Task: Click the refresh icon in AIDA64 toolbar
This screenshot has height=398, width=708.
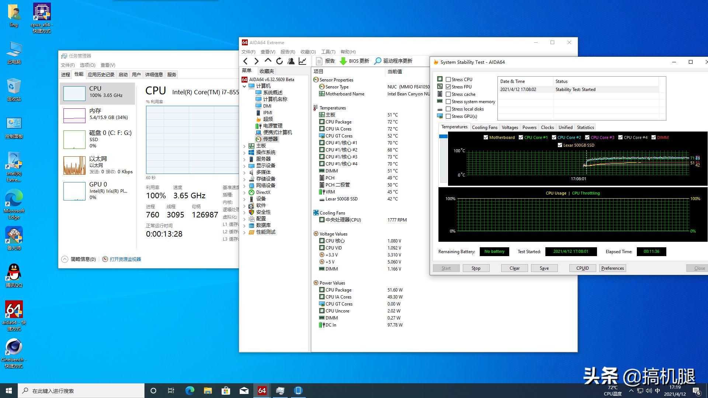Action: pyautogui.click(x=280, y=61)
